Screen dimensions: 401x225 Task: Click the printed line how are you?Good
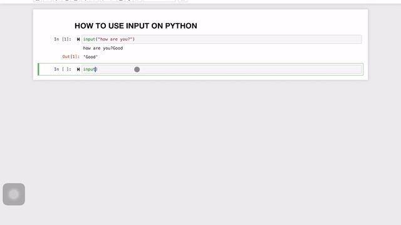tap(103, 48)
